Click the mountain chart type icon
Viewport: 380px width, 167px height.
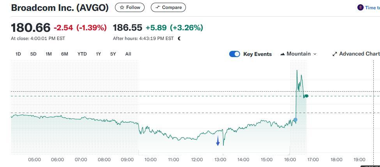click(283, 54)
